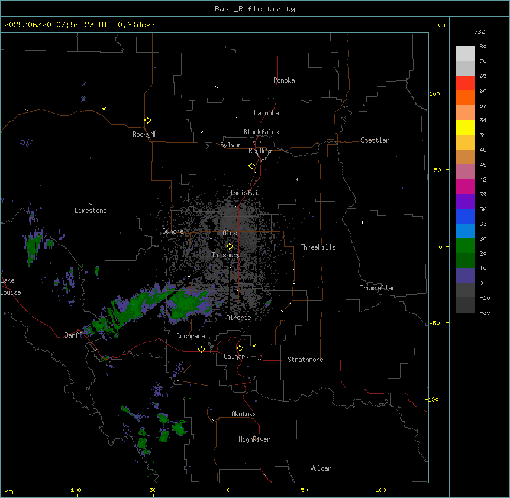Click the yellow diamond marker below RedDeer
Screen dimensions: 510x498
coord(251,166)
